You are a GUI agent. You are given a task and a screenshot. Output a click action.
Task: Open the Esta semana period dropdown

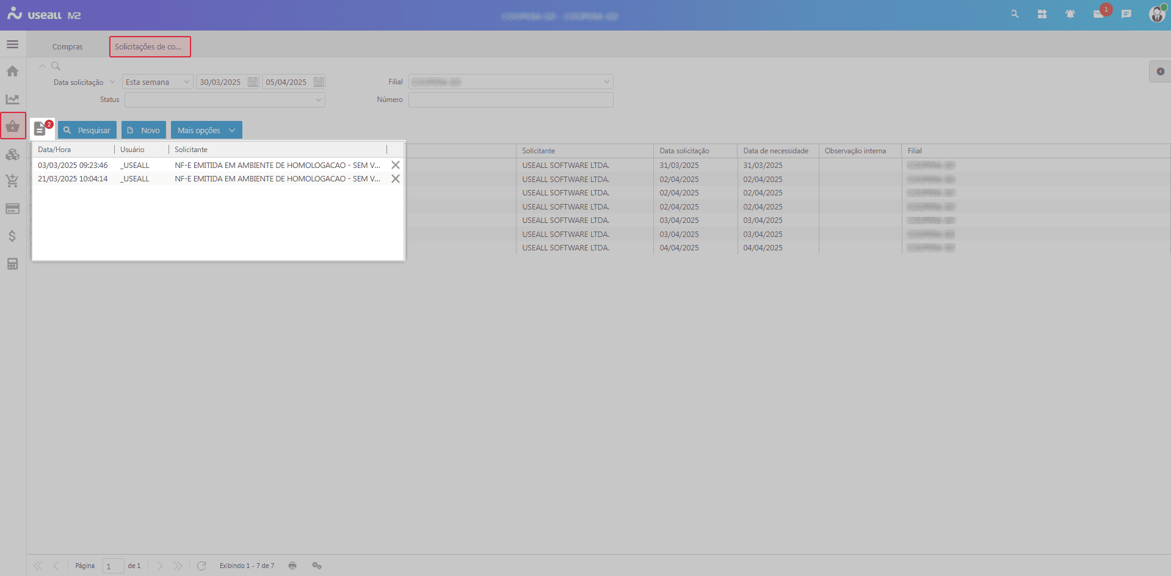click(x=158, y=82)
